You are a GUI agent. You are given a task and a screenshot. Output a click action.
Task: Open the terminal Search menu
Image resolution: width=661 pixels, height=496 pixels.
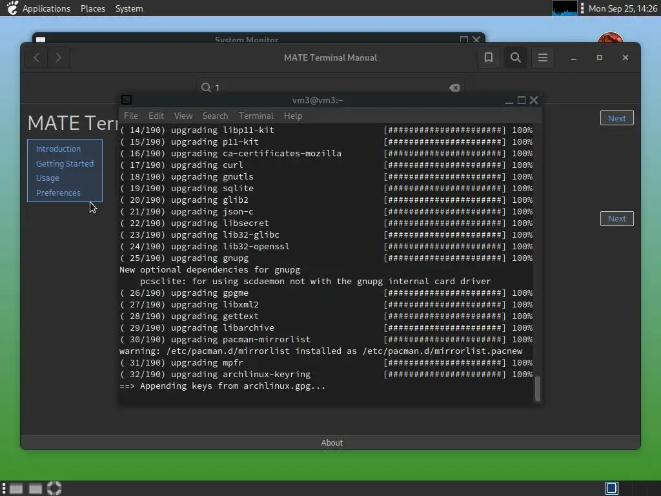tap(215, 116)
